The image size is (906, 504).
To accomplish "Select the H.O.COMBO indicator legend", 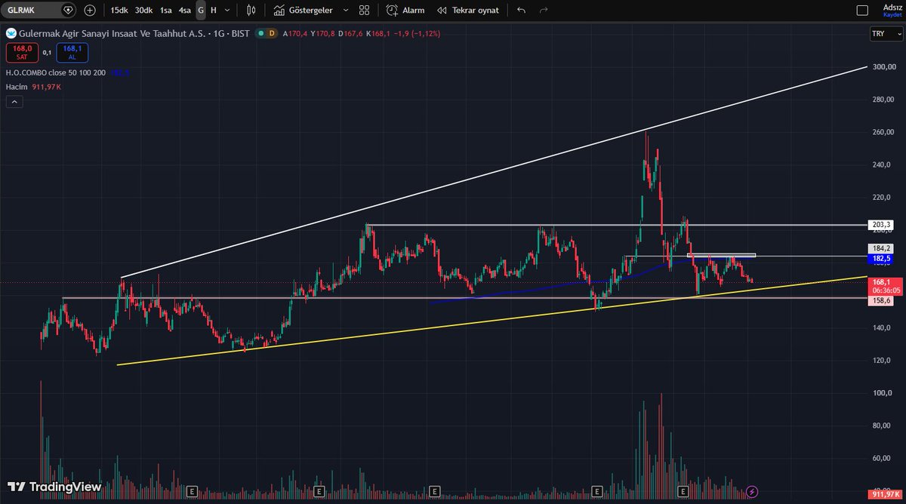I will (x=55, y=72).
